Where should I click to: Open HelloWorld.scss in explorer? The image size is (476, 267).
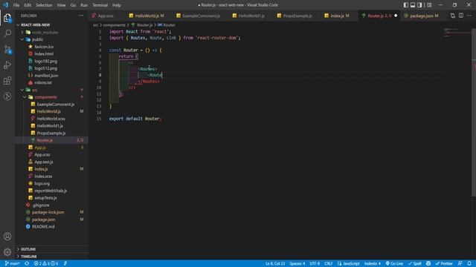click(x=51, y=119)
